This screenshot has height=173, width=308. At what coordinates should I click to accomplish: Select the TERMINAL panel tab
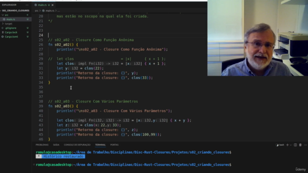(100, 145)
